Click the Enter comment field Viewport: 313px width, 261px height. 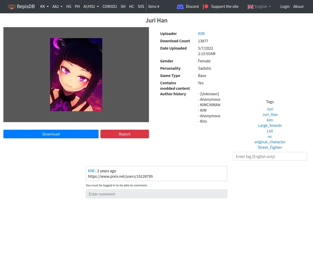[x=156, y=194]
